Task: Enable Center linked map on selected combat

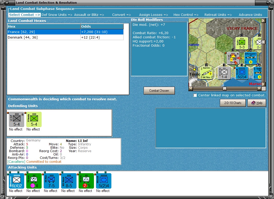Action: tap(195, 95)
